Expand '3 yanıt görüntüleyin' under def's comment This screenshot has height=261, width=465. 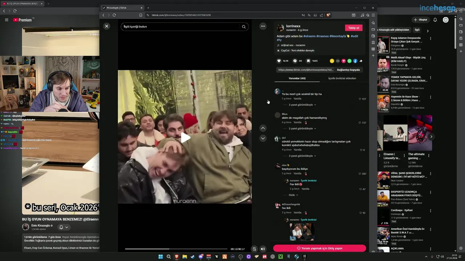pyautogui.click(x=302, y=156)
